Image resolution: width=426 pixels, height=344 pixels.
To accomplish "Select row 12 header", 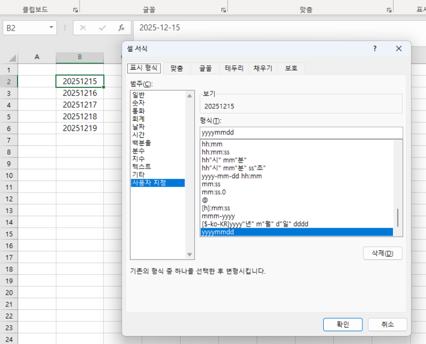I will [9, 199].
